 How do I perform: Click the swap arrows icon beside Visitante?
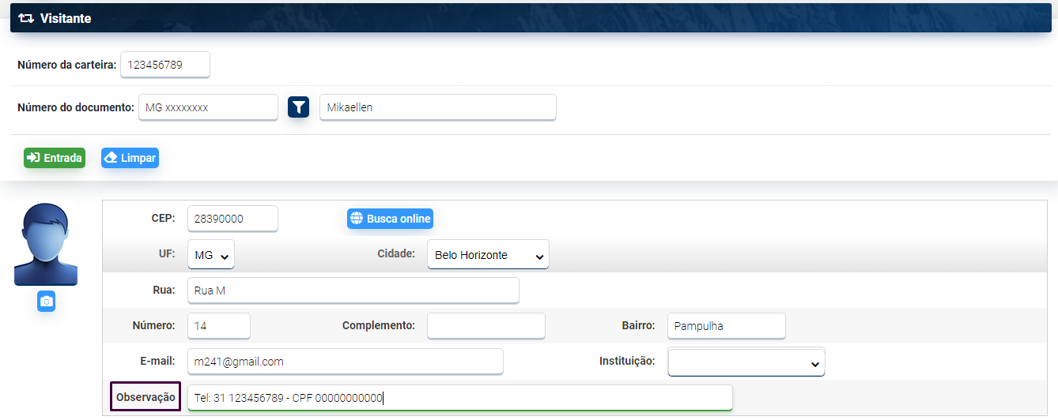tap(26, 18)
